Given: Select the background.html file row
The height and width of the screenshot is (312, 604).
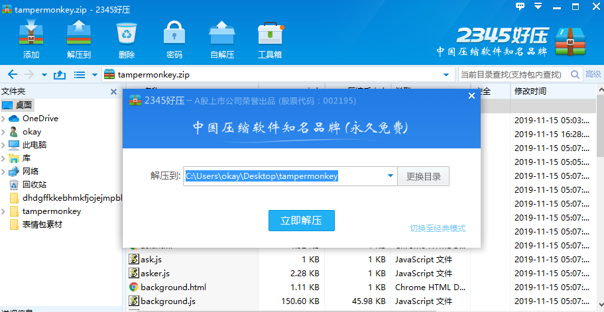Looking at the screenshot, I should coord(361,287).
